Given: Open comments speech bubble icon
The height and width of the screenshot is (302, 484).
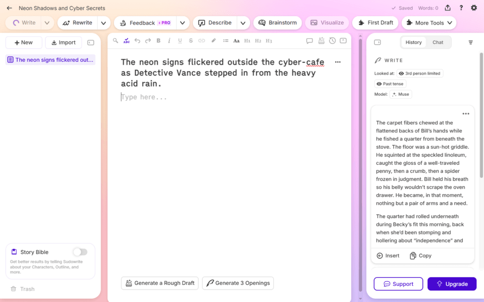Looking at the screenshot, I should pos(310,41).
